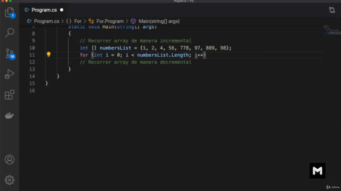The width and height of the screenshot is (341, 191).
Task: Click the unsaved dot on Program.cs tab
Action: 62,10
